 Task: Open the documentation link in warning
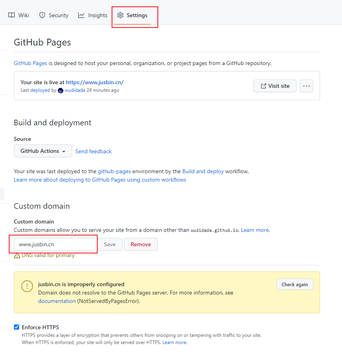click(57, 301)
